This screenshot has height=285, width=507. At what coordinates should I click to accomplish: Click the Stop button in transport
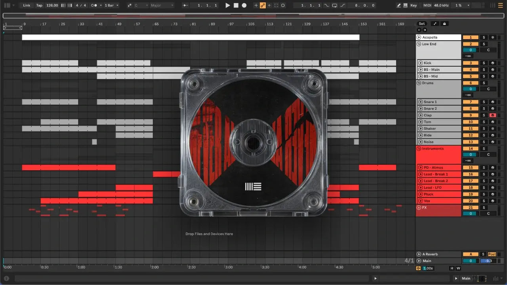coord(236,6)
